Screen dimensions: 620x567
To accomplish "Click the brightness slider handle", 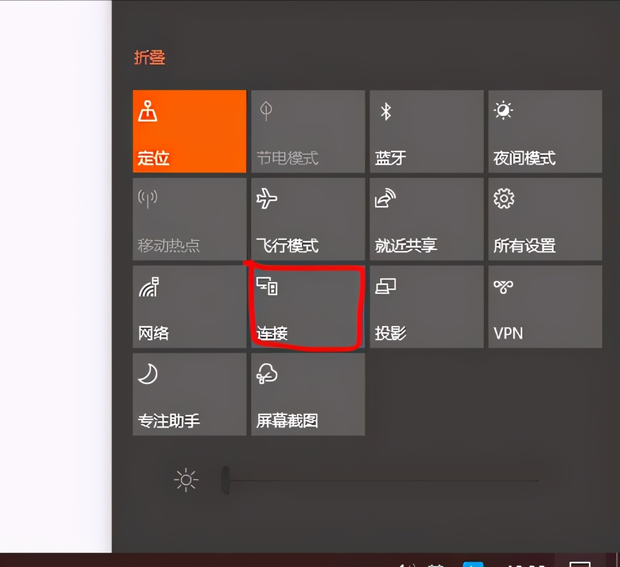I will (225, 480).
